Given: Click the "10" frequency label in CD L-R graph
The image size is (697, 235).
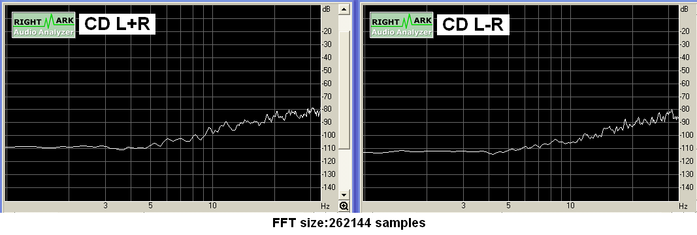Looking at the screenshot, I should click(570, 206).
